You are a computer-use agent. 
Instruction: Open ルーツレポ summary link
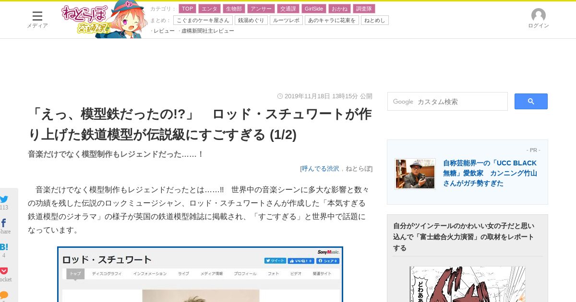point(286,20)
